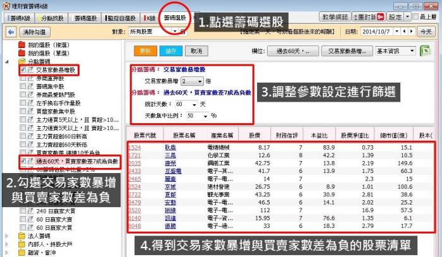The width and height of the screenshot is (442, 257).
Task: Sort by the 總市值(億) column header
Action: tap(393, 136)
